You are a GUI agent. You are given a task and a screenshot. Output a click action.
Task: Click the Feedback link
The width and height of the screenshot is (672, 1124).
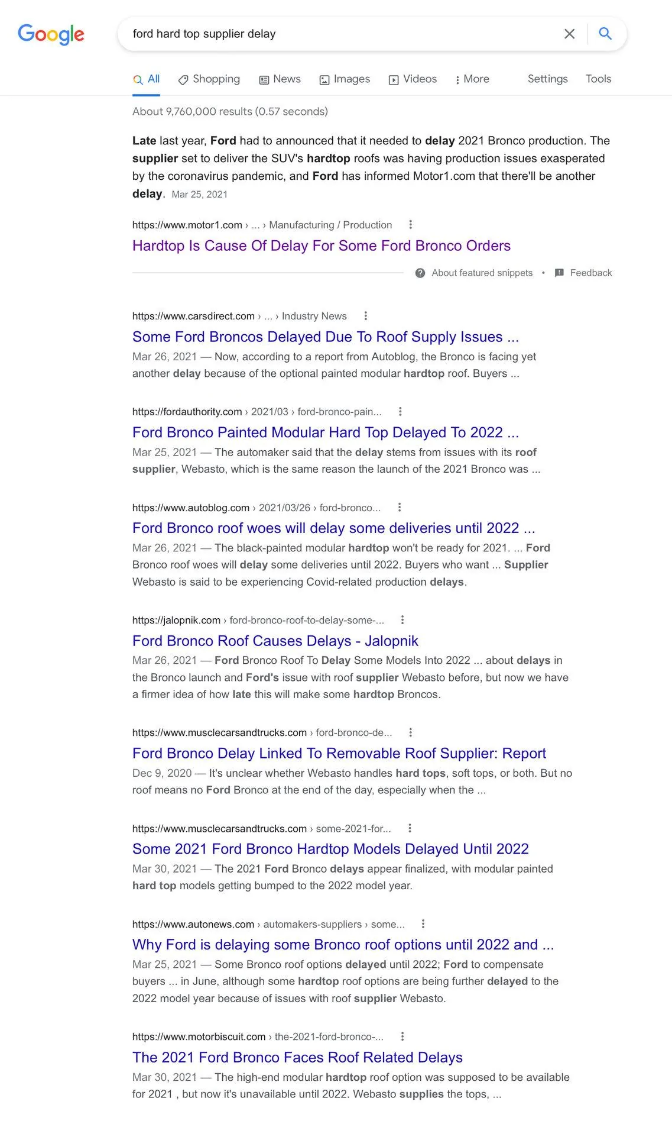[591, 273]
